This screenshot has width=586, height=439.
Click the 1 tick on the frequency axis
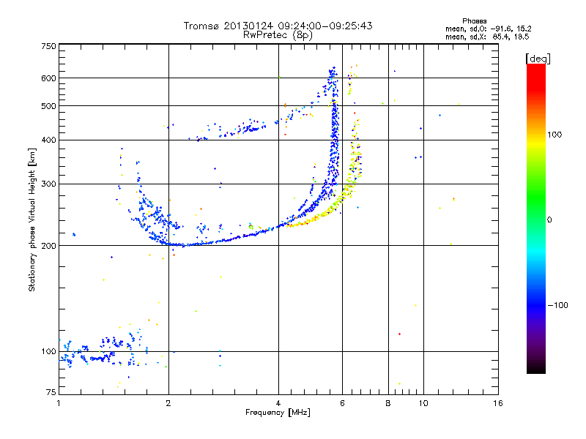[59, 403]
